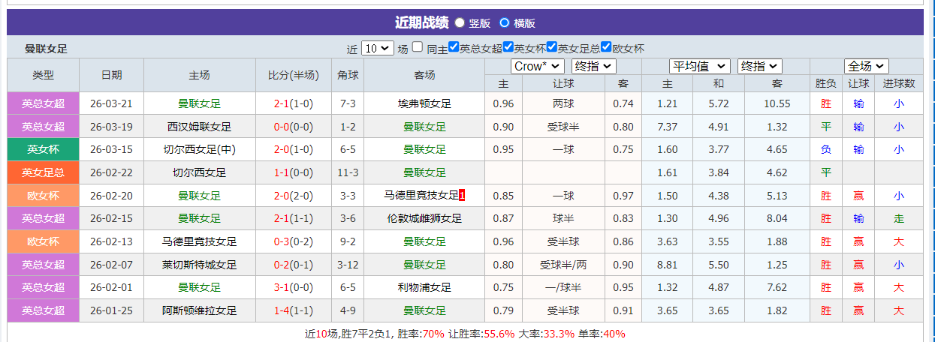Uncheck the 英女杯 checkbox
Image resolution: width=935 pixels, height=342 pixels.
(508, 46)
